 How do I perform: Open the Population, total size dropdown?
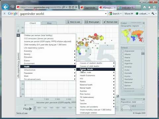click(132, 102)
